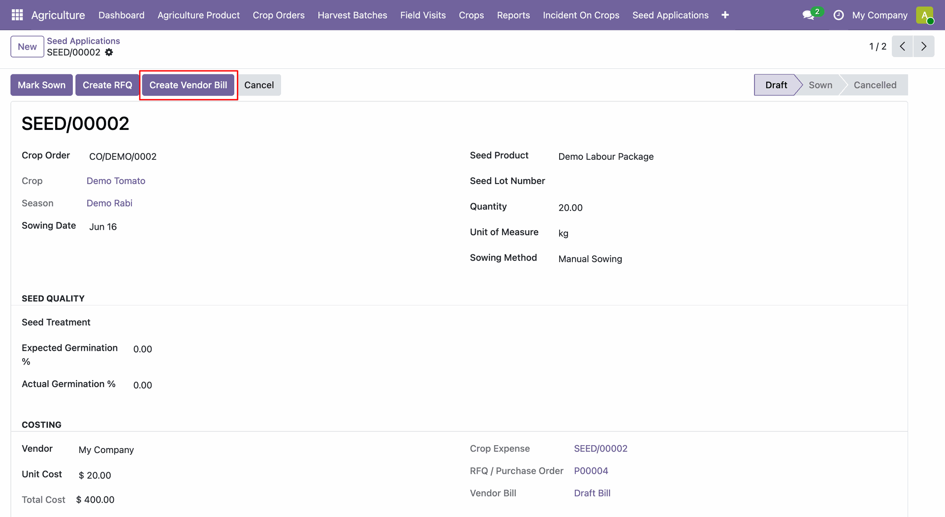945x517 pixels.
Task: Open the P00004 purchase order link
Action: click(591, 471)
